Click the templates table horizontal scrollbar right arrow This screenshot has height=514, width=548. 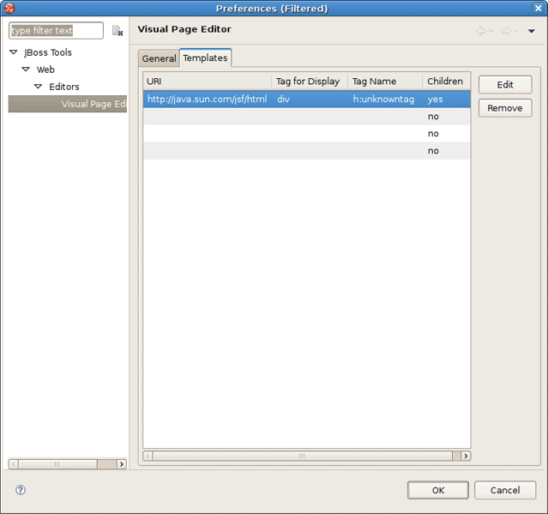(x=466, y=456)
